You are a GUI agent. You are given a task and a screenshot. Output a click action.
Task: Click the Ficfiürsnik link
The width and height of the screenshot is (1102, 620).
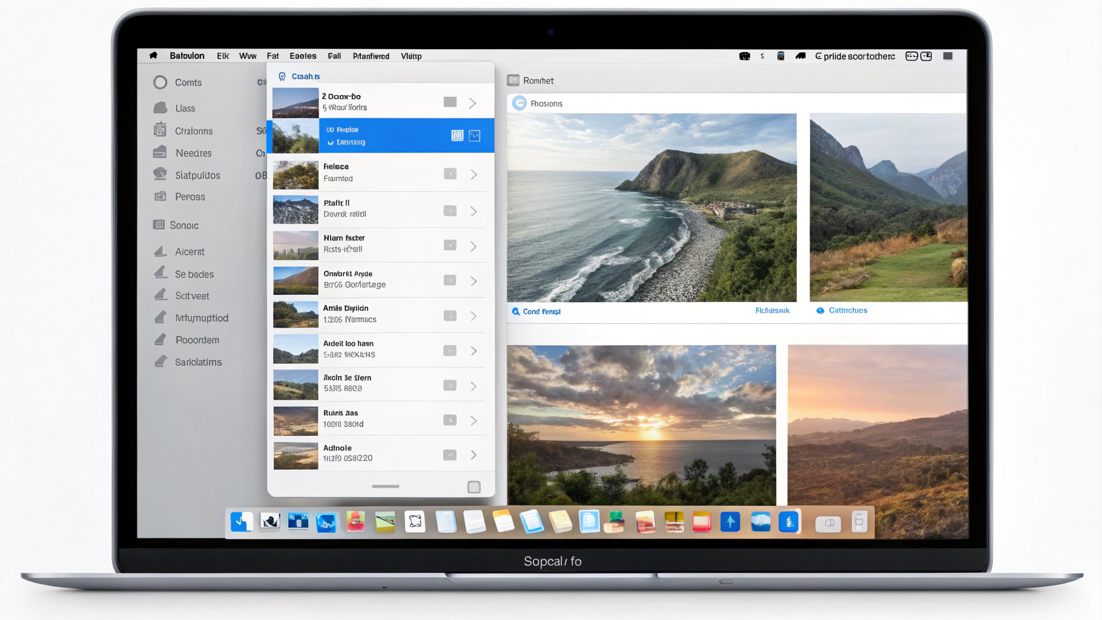[x=772, y=311]
